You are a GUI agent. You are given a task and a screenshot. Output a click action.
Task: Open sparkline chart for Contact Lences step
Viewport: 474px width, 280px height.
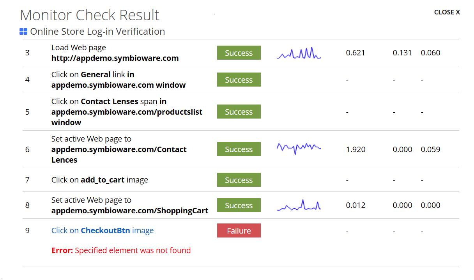[x=299, y=148]
